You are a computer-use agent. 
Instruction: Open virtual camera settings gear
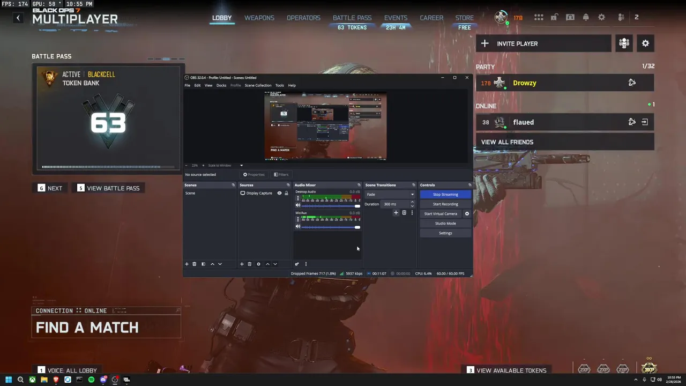pyautogui.click(x=467, y=213)
